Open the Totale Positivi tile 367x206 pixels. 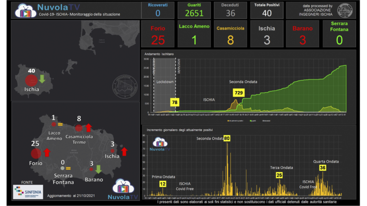click(x=267, y=10)
